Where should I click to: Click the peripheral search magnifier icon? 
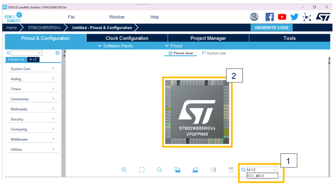pyautogui.click(x=8, y=53)
